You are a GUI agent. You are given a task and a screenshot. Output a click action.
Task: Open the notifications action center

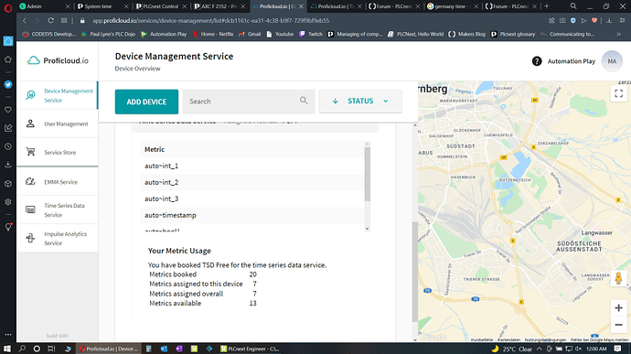tap(618, 349)
